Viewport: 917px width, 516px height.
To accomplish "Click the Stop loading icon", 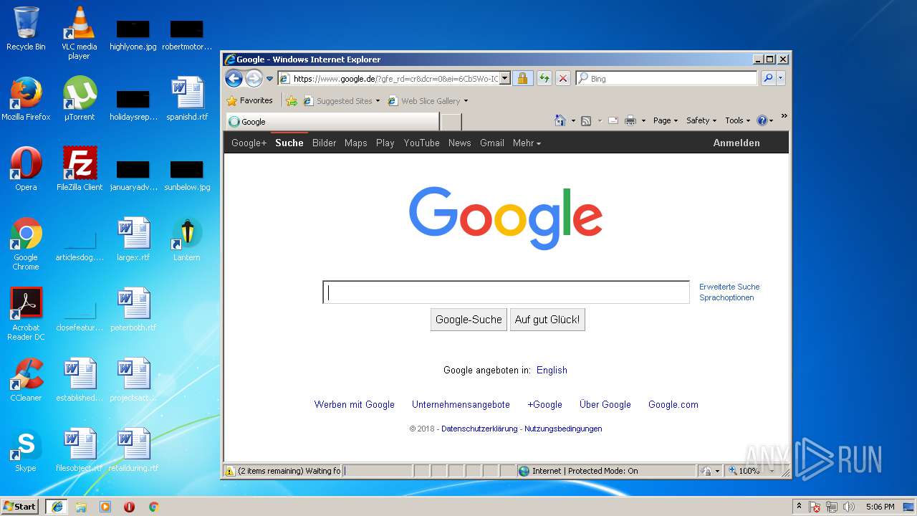I will tap(563, 78).
